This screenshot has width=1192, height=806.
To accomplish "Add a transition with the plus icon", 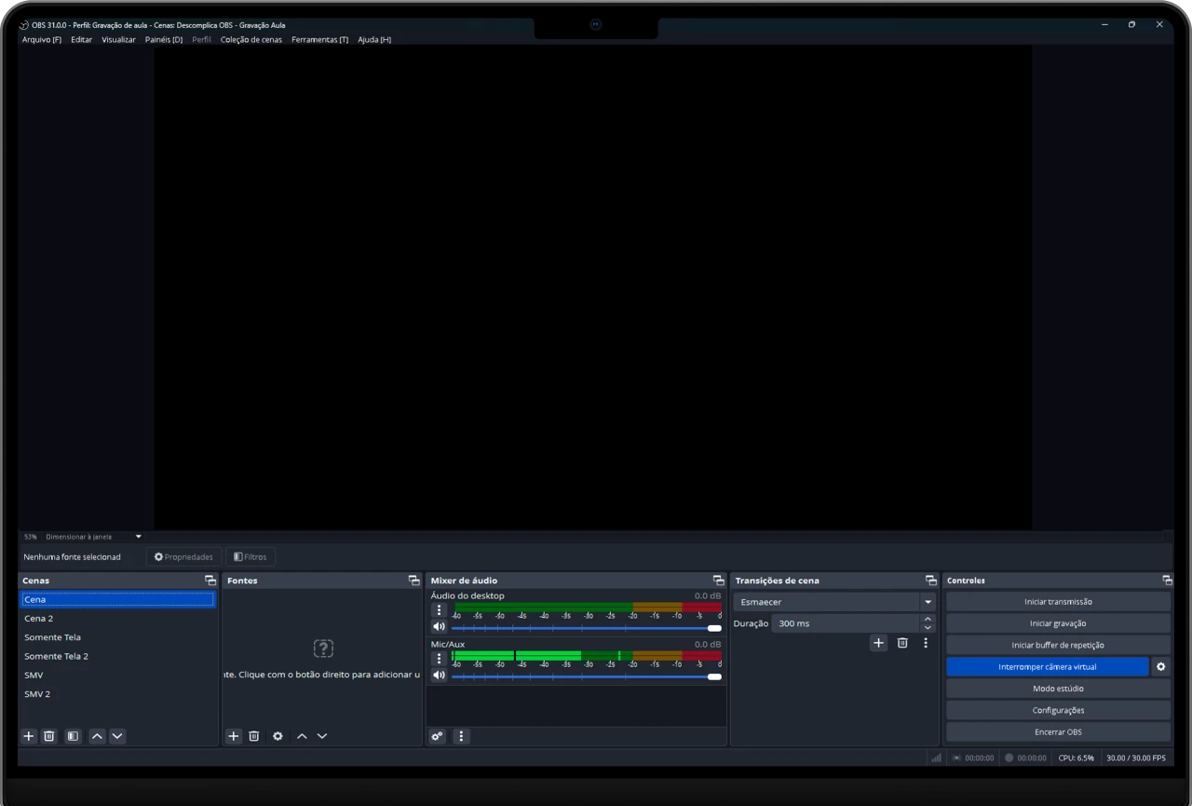I will 878,643.
